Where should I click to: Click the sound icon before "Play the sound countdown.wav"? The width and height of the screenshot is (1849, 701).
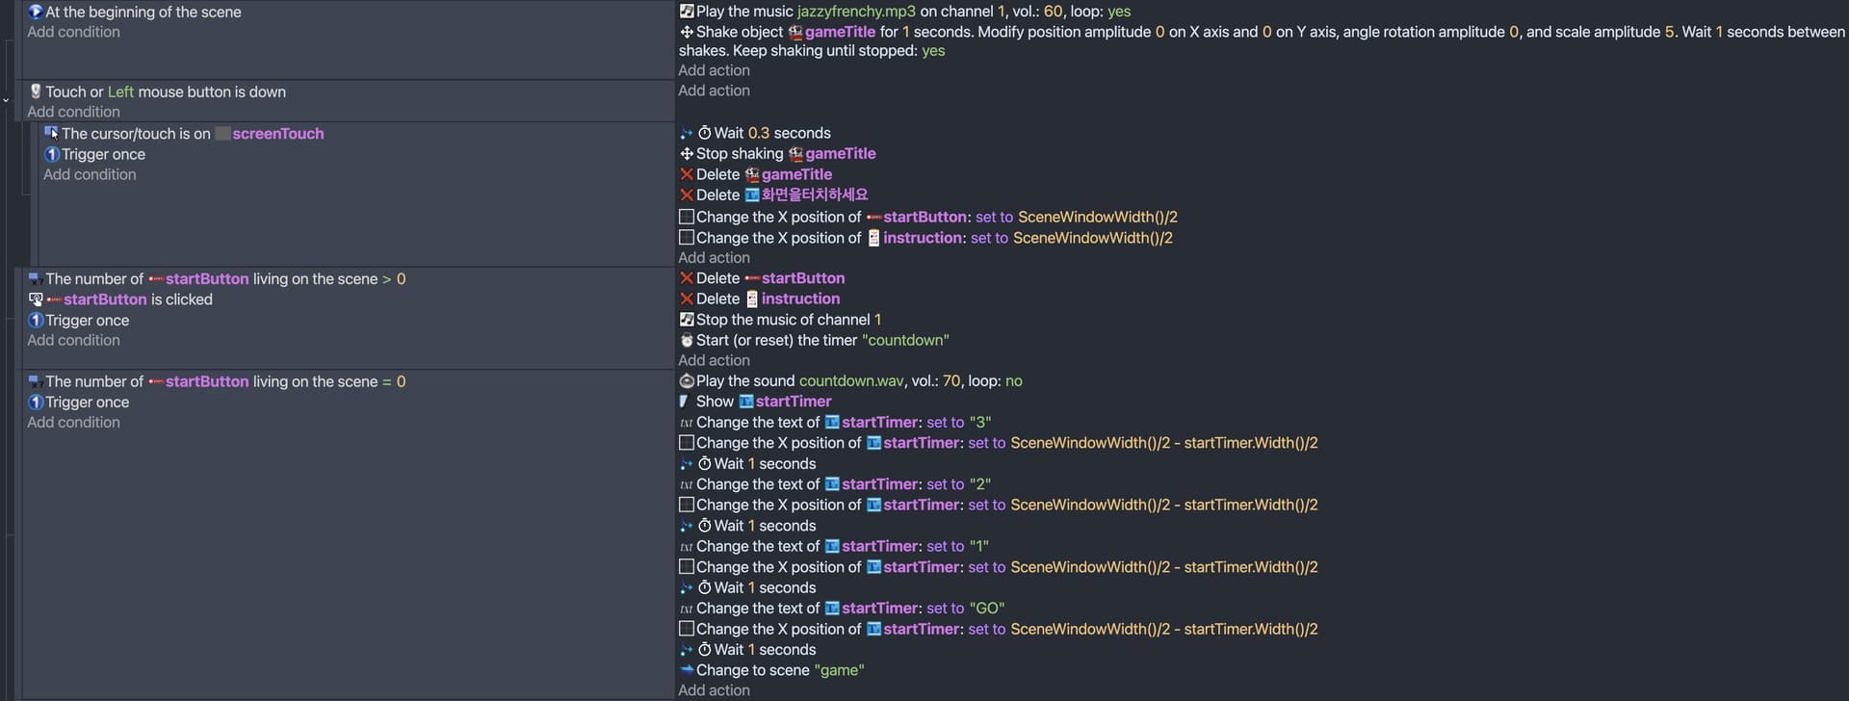[x=687, y=381]
